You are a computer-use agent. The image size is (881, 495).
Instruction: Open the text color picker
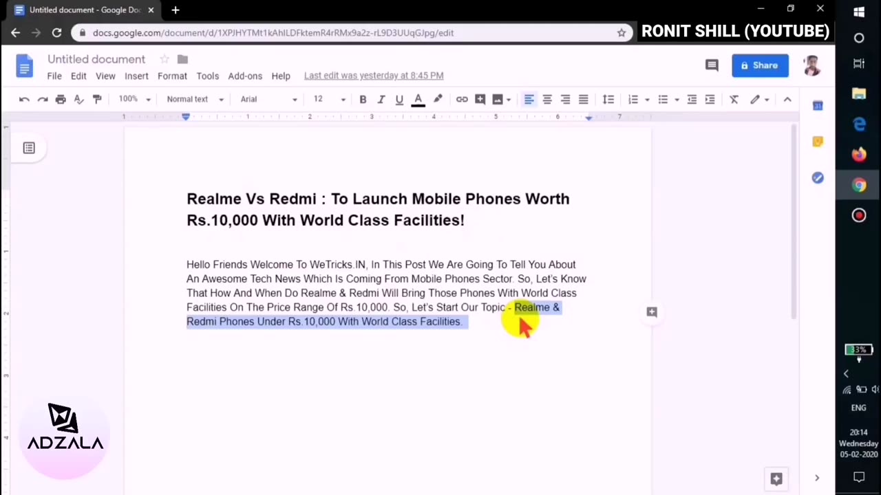pyautogui.click(x=418, y=100)
